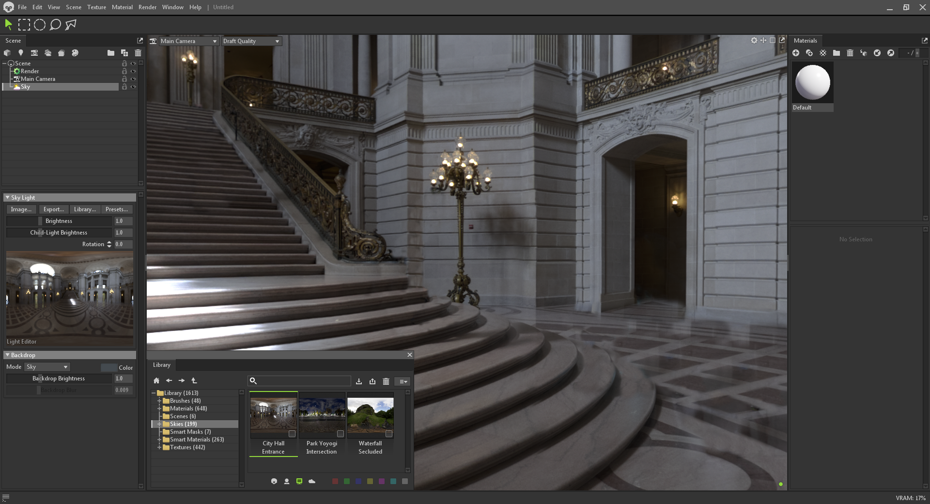
Task: Duplicate the selected scene object
Action: pos(124,53)
